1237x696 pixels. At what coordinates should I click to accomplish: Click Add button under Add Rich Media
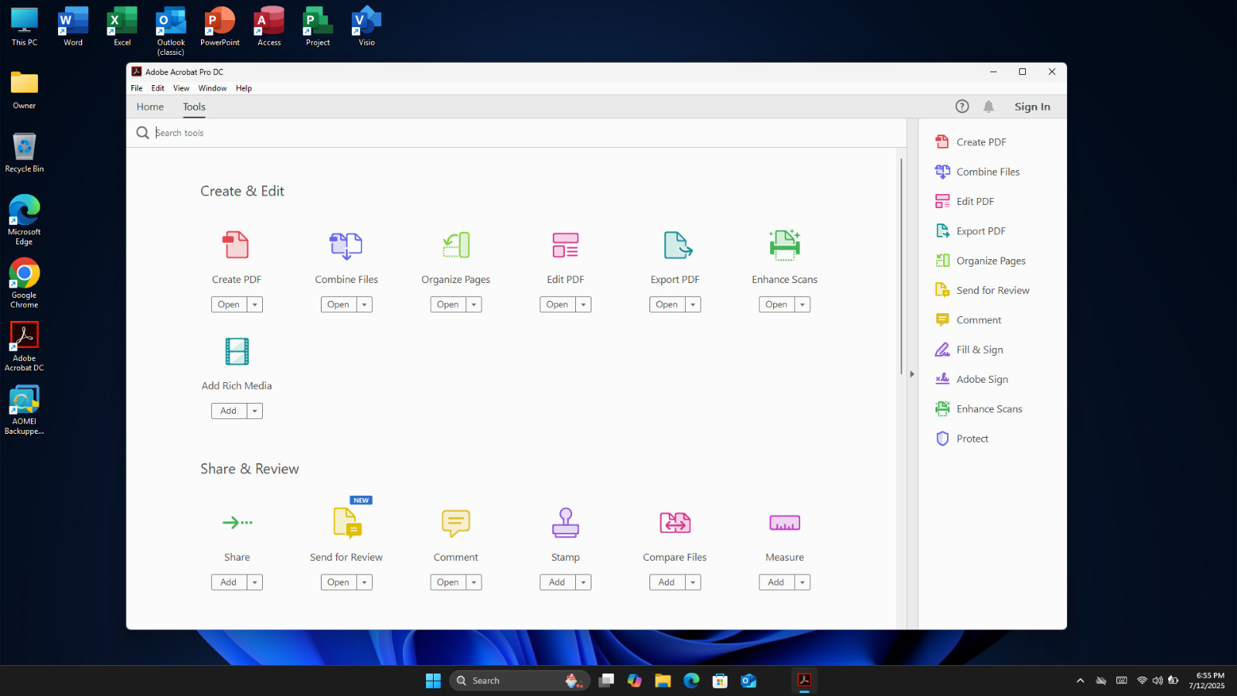pos(229,411)
